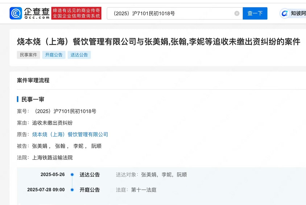Click defendant name 李妮 in the 被告 row
The height and width of the screenshot is (205, 306).
pos(78,146)
